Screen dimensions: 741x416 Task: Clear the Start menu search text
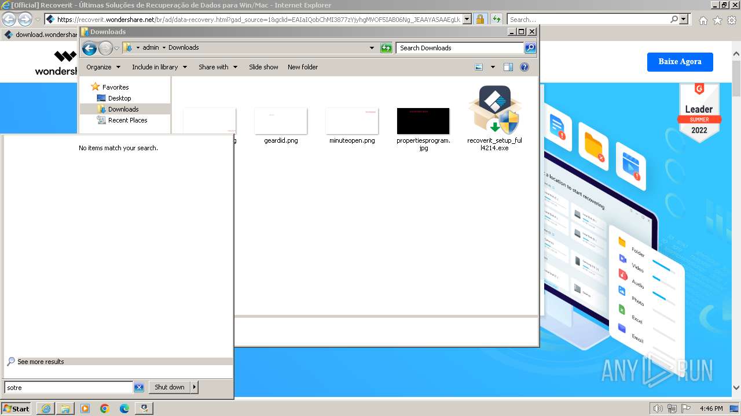[139, 387]
